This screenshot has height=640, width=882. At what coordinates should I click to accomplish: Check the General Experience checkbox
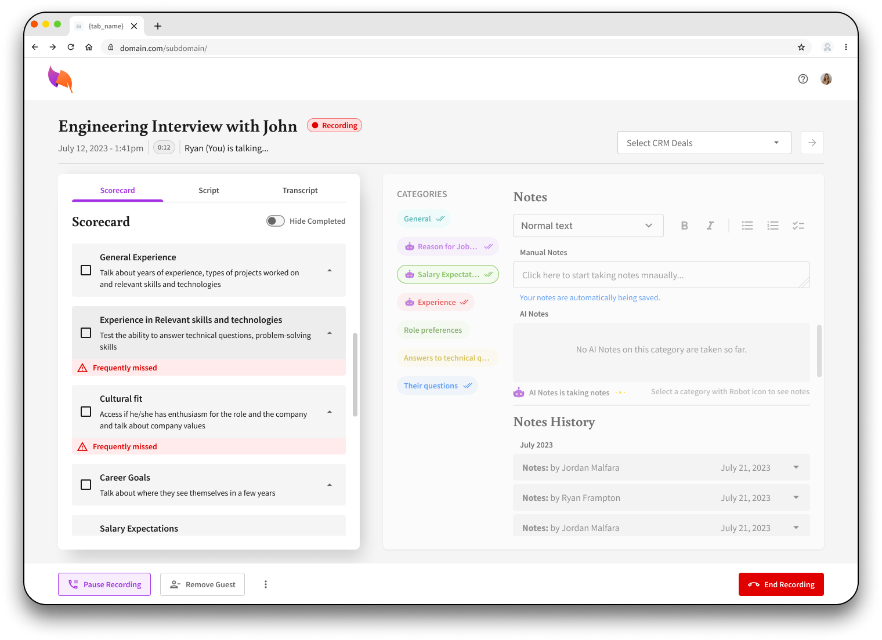coord(86,270)
